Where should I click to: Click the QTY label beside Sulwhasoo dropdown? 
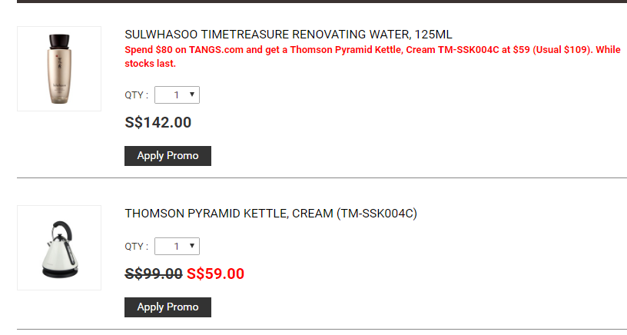click(x=136, y=95)
